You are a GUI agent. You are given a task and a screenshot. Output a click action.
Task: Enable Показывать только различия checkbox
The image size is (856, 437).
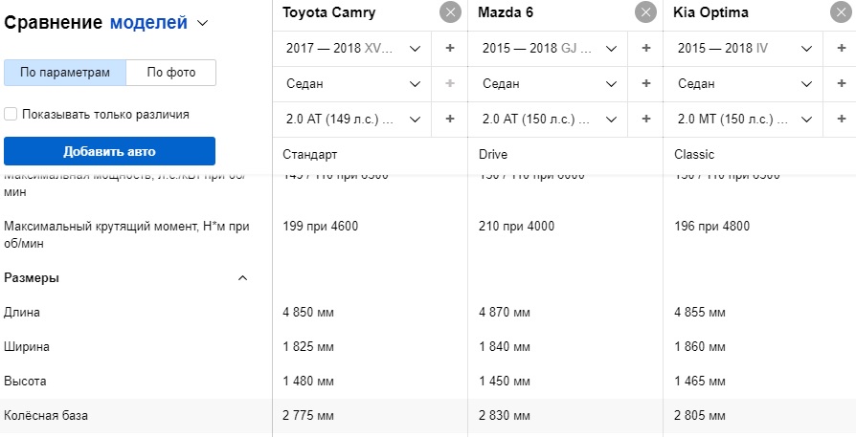[x=11, y=115]
